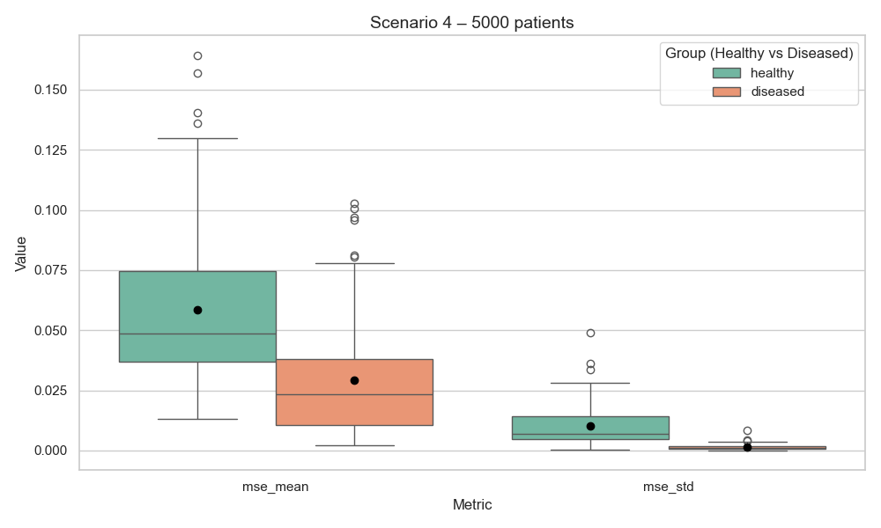Click the "healthy" legend label text
881x528 pixels.
[773, 73]
